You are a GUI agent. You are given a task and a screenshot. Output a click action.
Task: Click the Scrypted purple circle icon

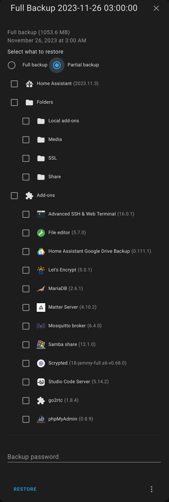41,363
